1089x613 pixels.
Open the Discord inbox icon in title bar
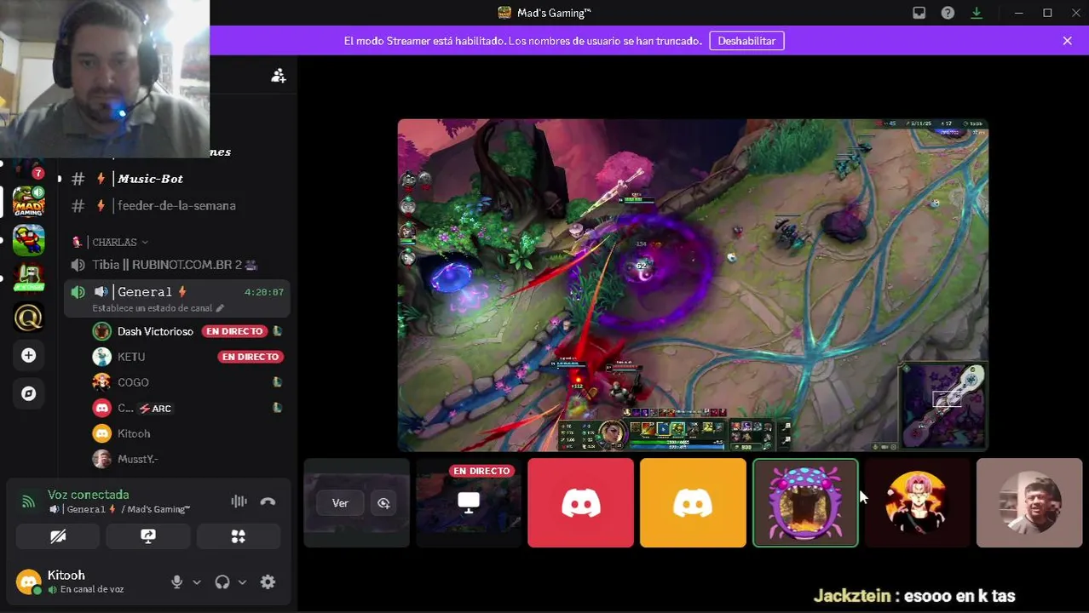(x=919, y=13)
